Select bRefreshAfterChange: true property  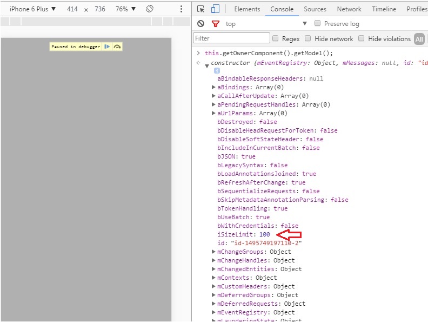261,182
